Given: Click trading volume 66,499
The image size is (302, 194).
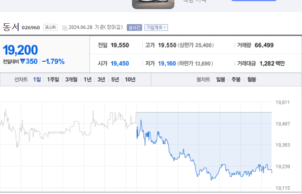Looking at the screenshot, I should (x=264, y=45).
